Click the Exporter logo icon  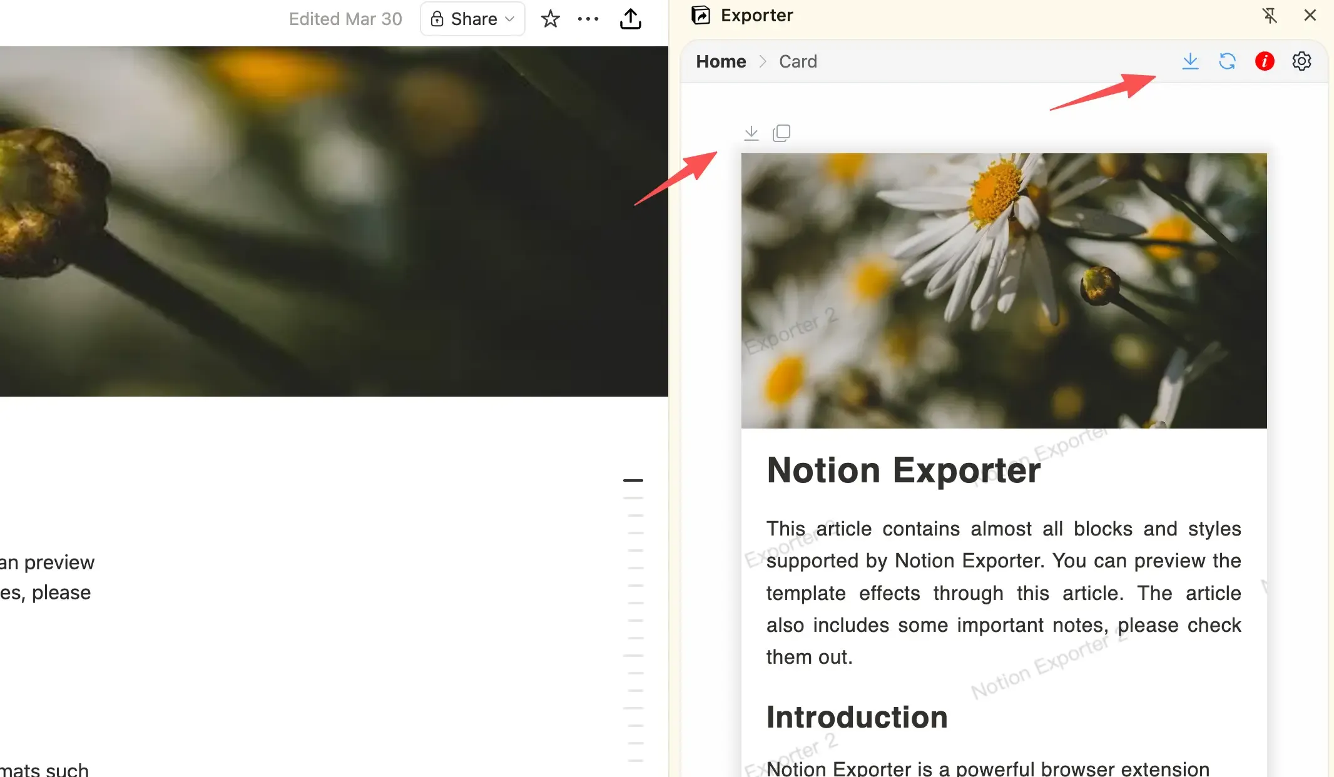tap(701, 14)
